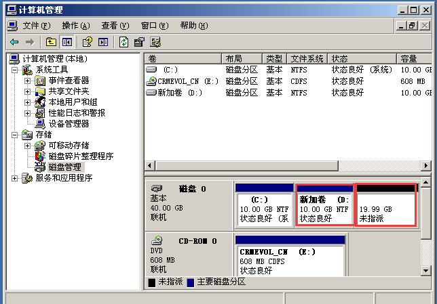Screen dimensions: 437x304
Task: Open the 文件(F) menu
Action: pyautogui.click(x=37, y=26)
